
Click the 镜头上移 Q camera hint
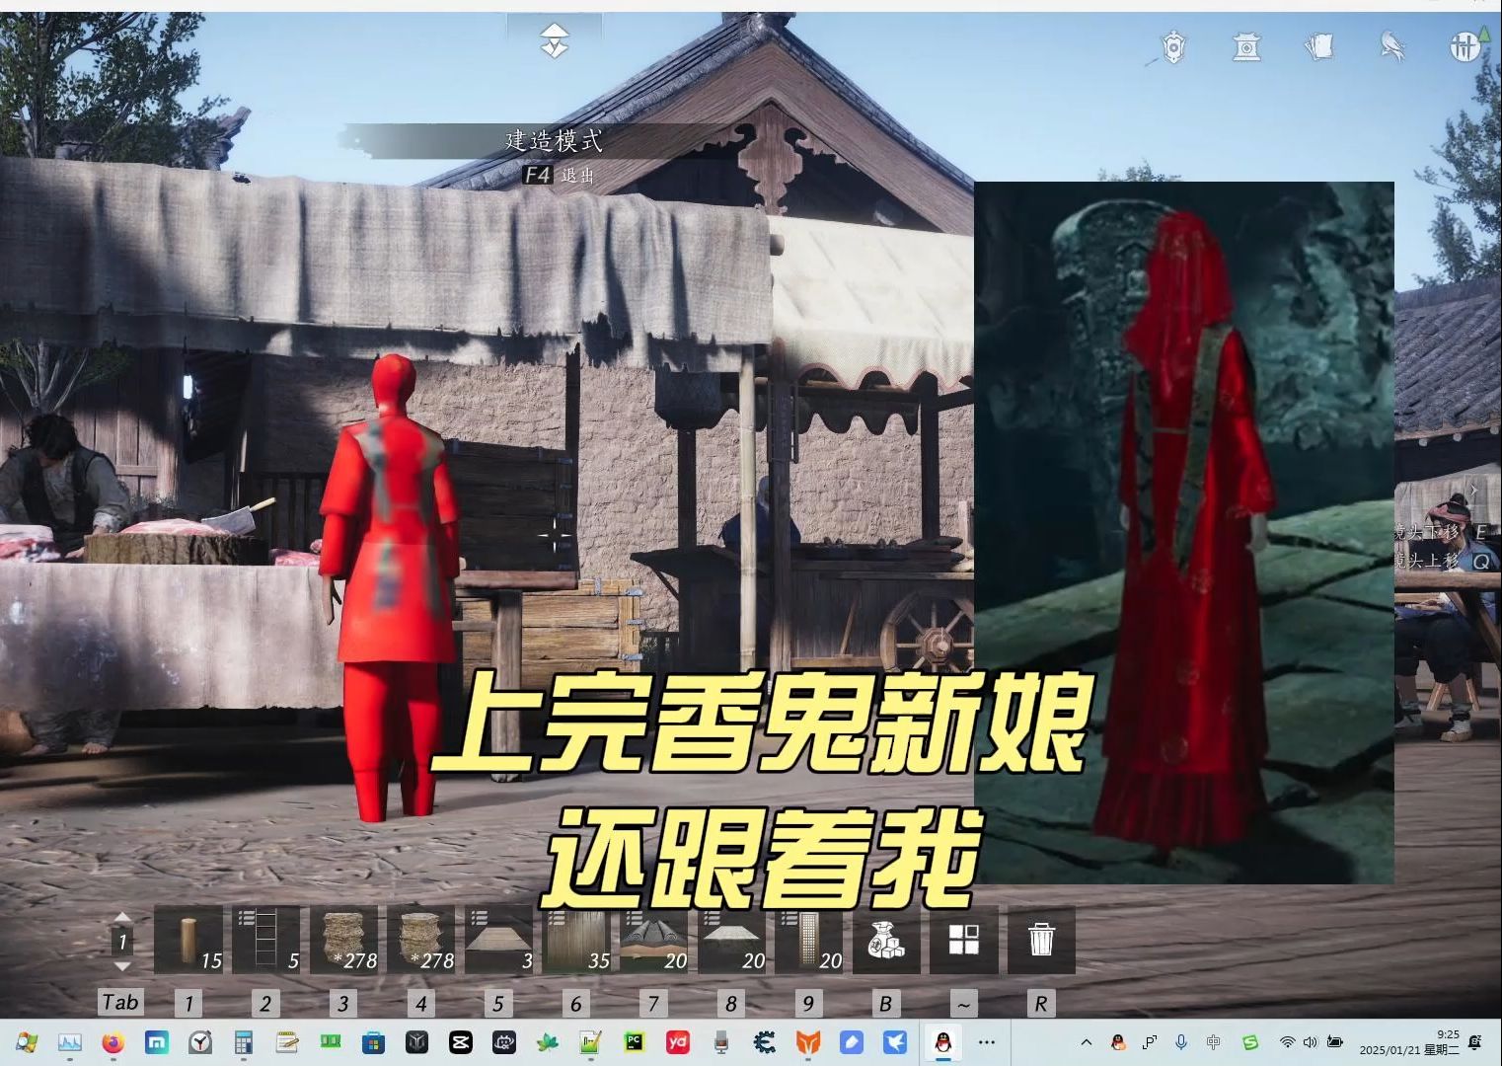(x=1442, y=561)
